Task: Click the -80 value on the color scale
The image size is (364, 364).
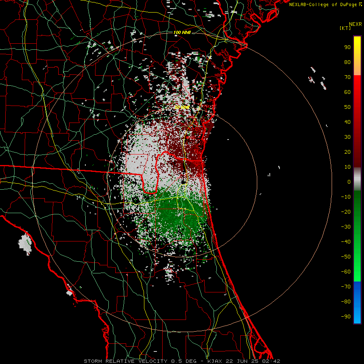Action: tap(346, 302)
